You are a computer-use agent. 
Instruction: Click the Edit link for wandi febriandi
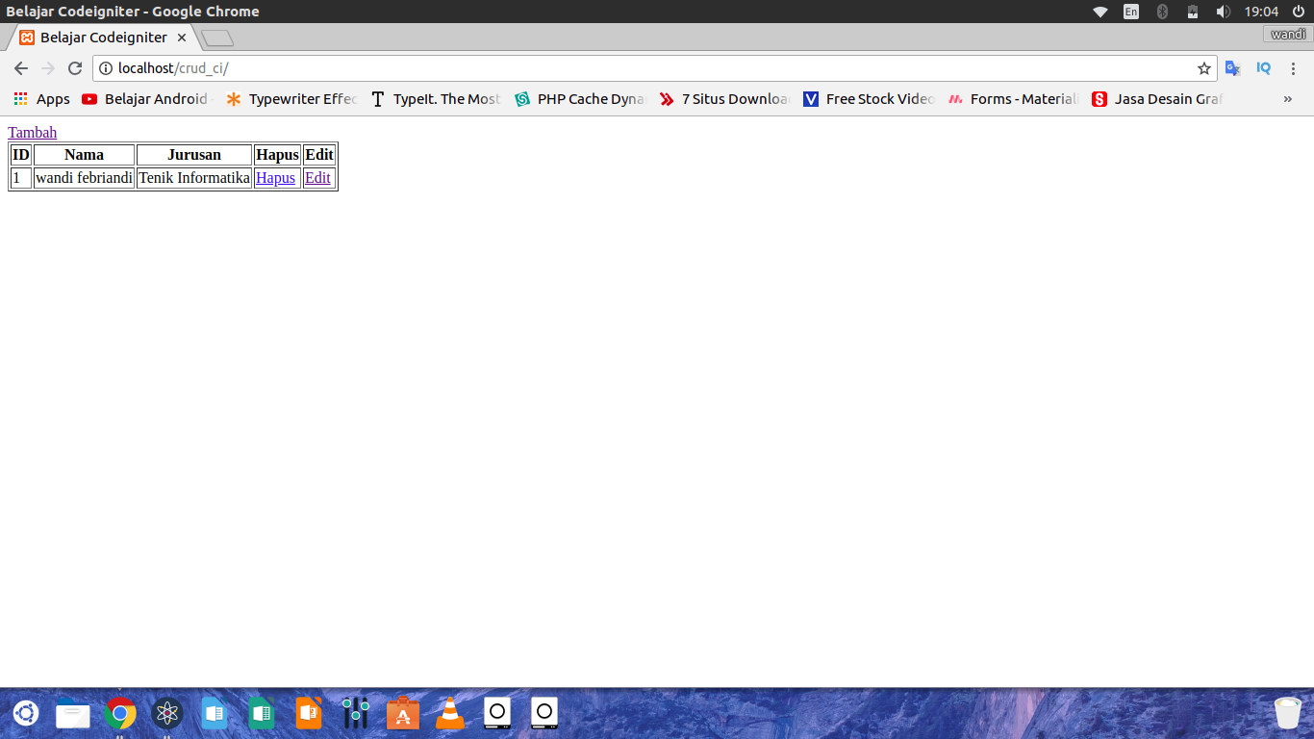317,178
